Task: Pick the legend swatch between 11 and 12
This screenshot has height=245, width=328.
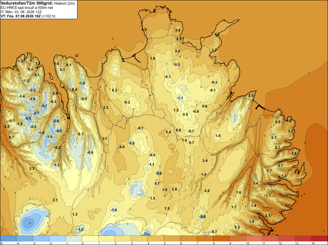Action: pos(271,238)
